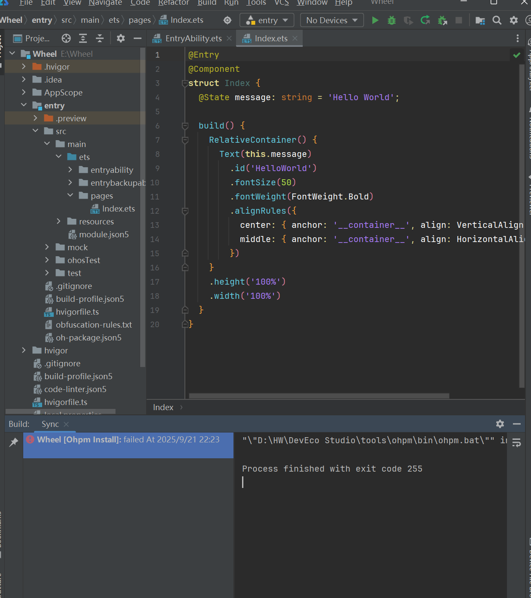Image resolution: width=531 pixels, height=598 pixels.
Task: Toggle code folding for the build() method
Action: (185, 126)
